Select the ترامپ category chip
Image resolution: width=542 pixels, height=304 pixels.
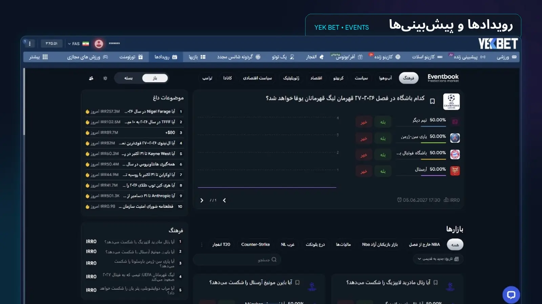coord(207,78)
